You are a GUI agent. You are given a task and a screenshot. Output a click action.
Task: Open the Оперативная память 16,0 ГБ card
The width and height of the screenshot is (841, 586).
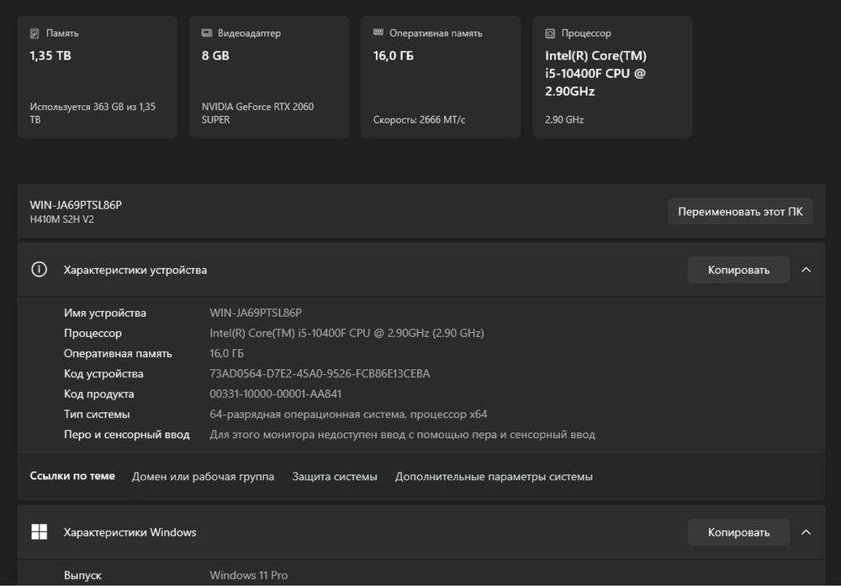tap(441, 77)
